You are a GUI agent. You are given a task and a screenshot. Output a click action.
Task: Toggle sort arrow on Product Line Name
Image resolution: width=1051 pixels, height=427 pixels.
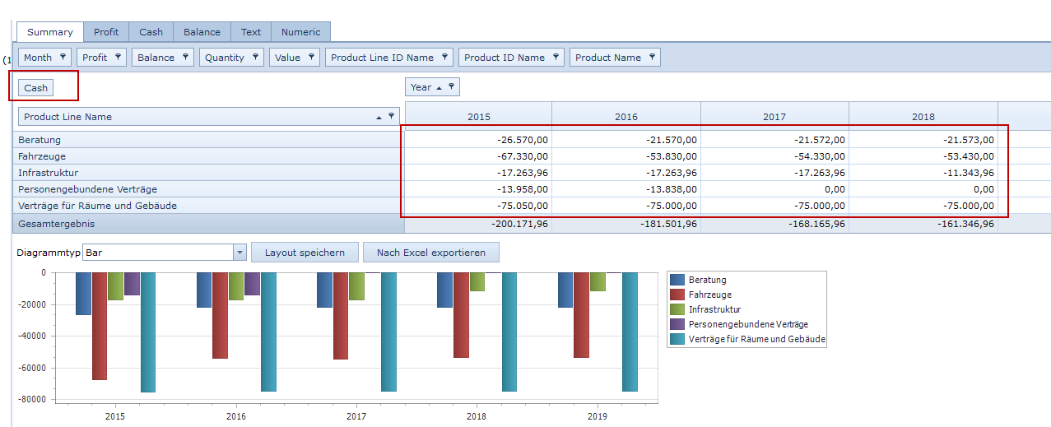pos(379,118)
